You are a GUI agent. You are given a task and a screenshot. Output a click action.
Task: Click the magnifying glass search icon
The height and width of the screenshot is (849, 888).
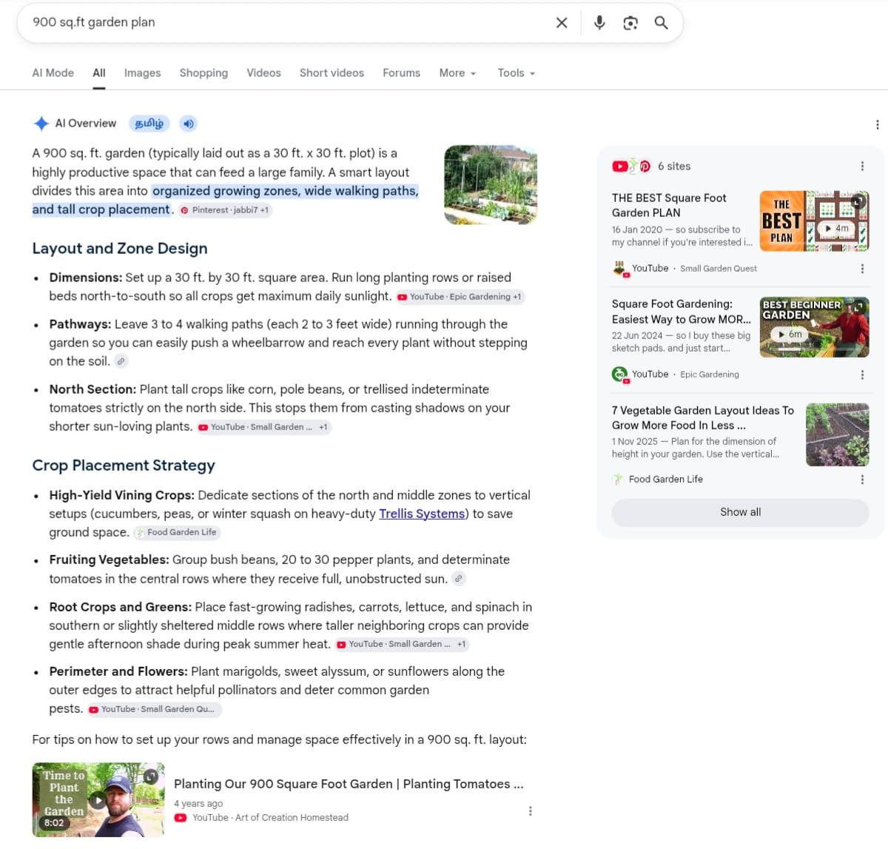(x=662, y=23)
